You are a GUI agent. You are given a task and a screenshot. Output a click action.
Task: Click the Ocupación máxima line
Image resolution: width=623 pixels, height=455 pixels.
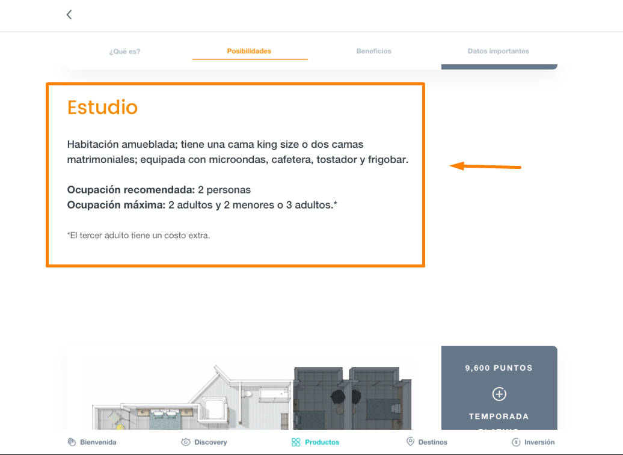tap(202, 205)
